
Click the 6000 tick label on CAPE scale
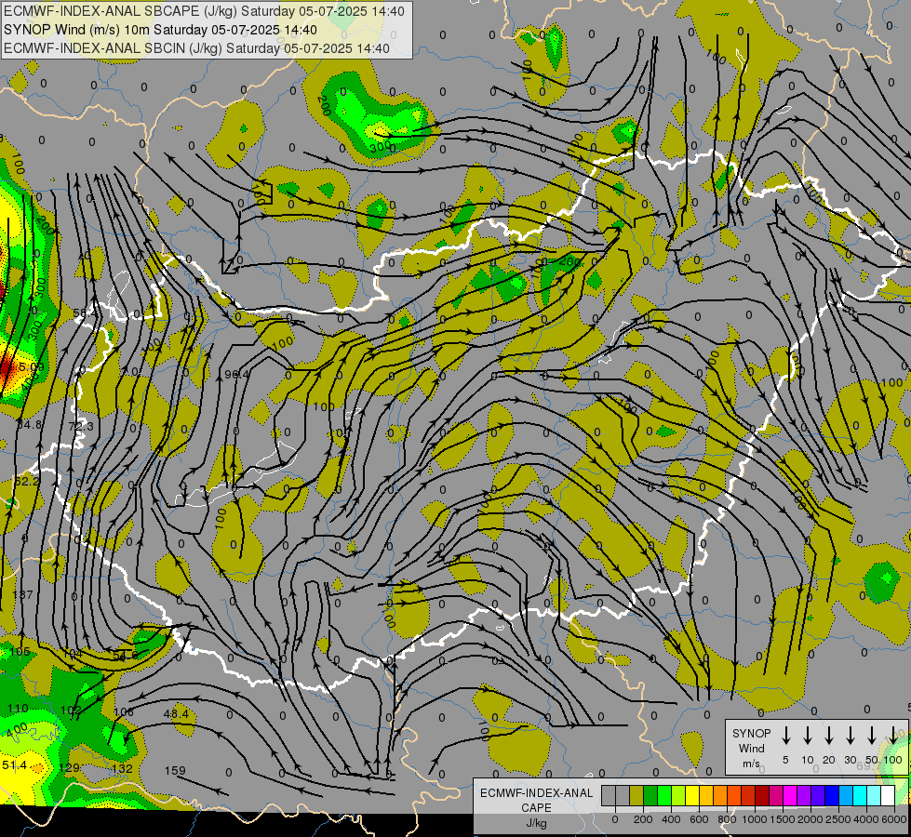pos(894,819)
